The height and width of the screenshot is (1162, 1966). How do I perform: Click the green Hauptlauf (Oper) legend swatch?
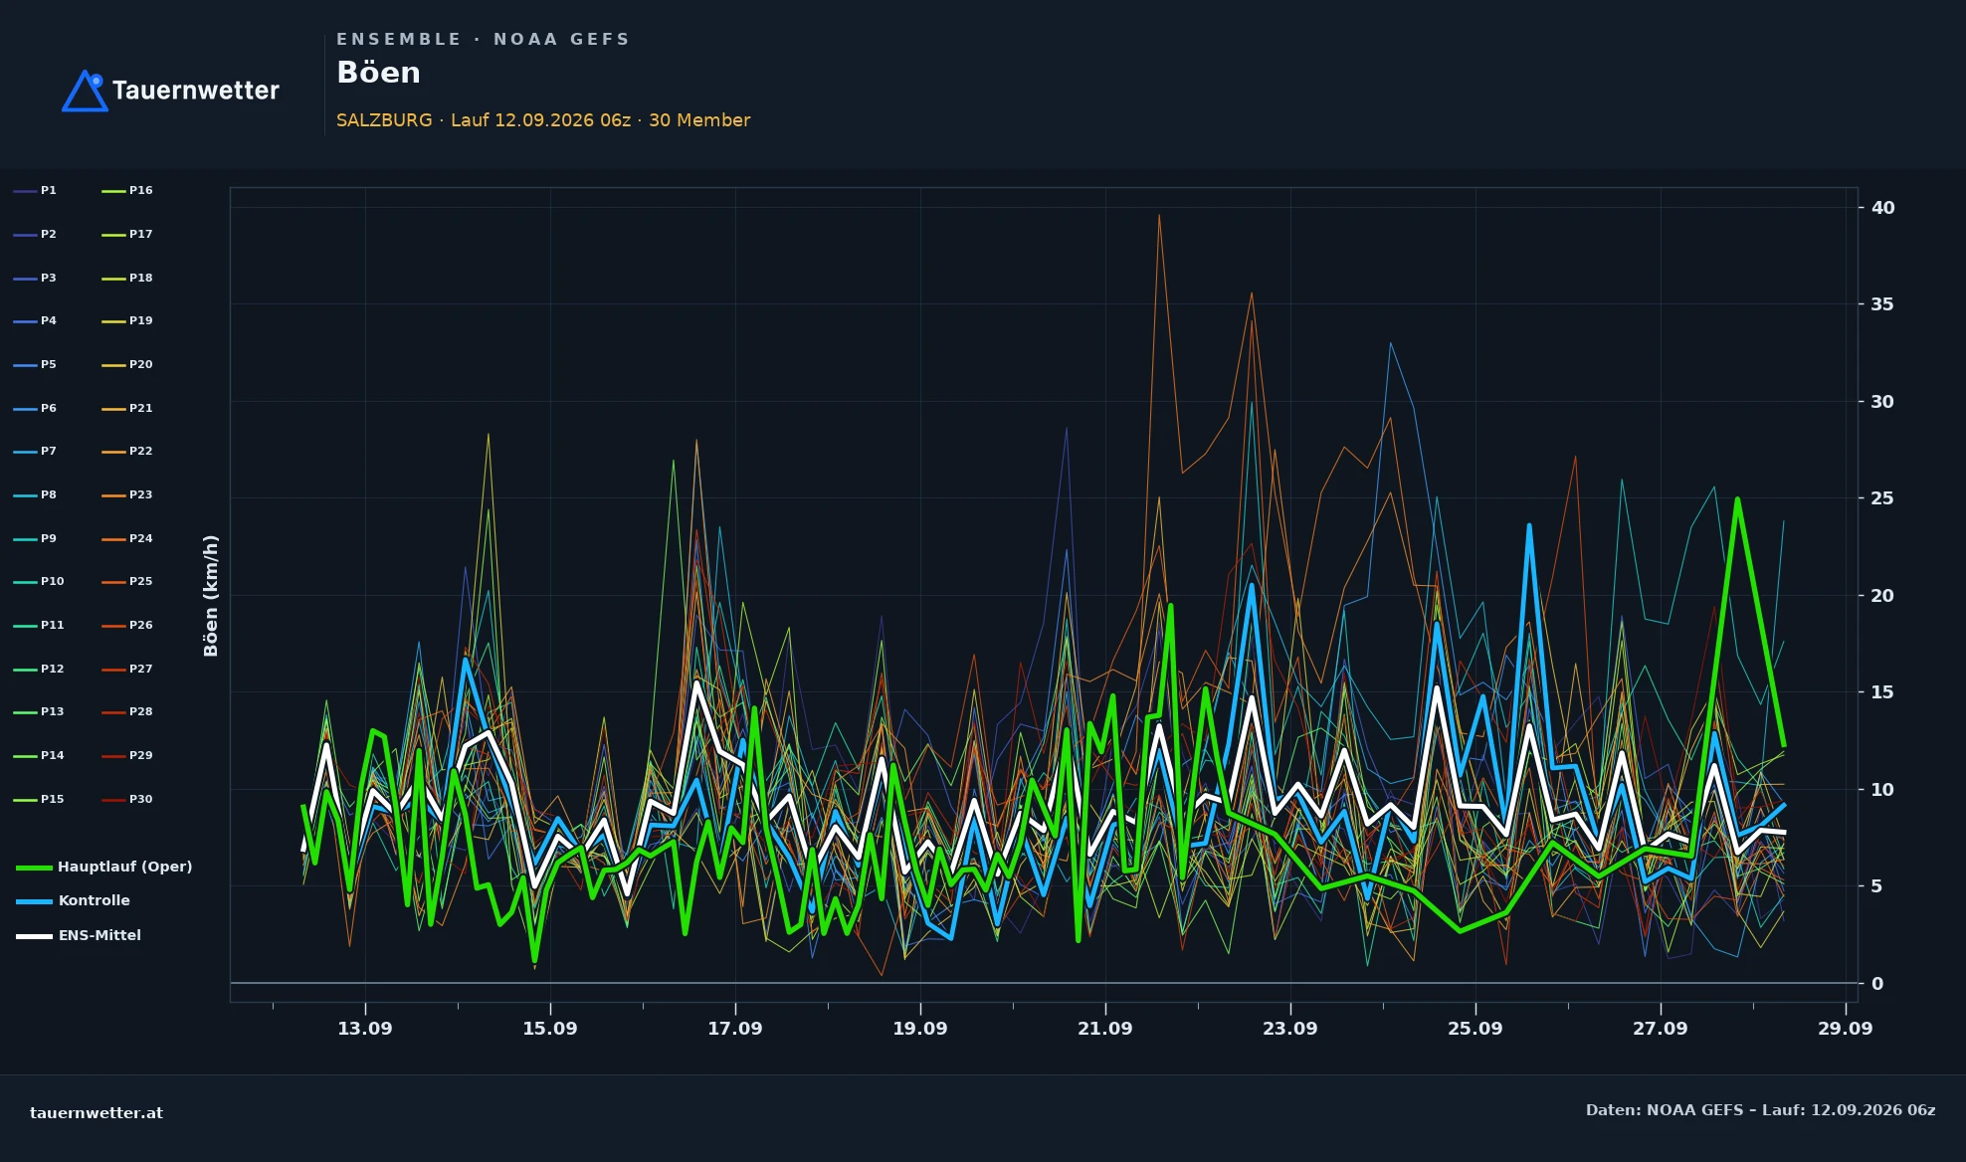tap(34, 868)
